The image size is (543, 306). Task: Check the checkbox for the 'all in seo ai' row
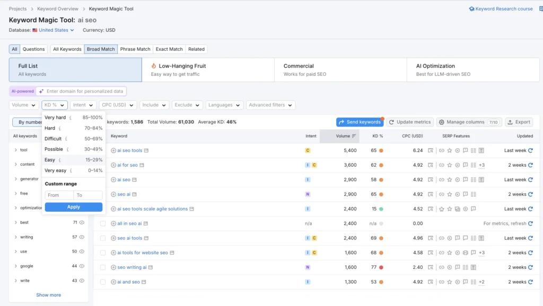(x=102, y=223)
